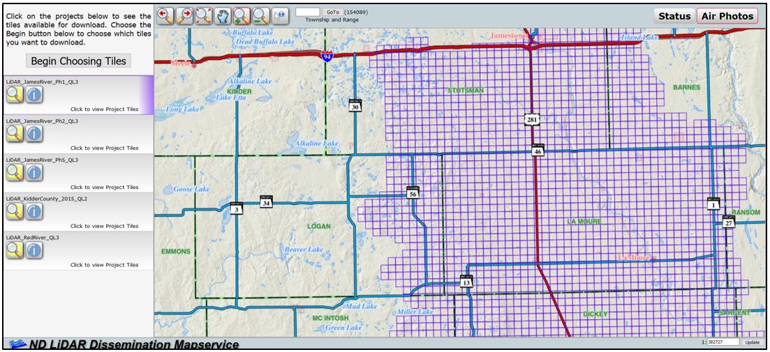Go to the next map extent
The width and height of the screenshot is (770, 352).
(x=184, y=15)
